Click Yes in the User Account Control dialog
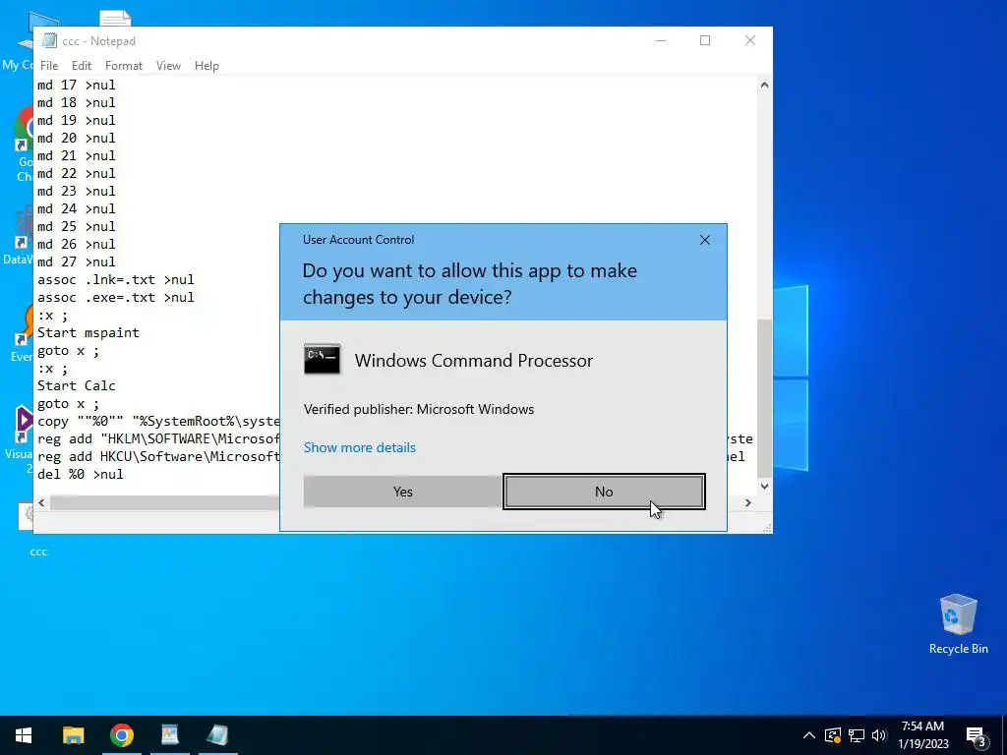The image size is (1007, 755). [x=402, y=492]
